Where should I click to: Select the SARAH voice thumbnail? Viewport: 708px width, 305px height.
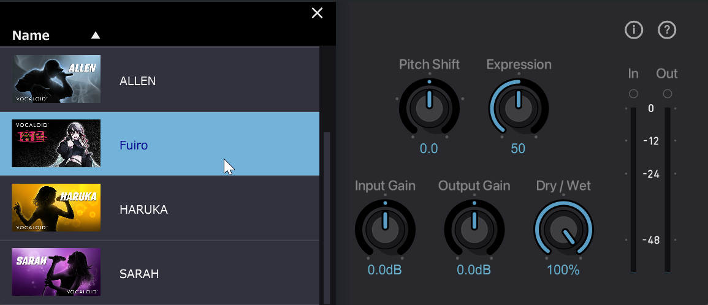56,272
